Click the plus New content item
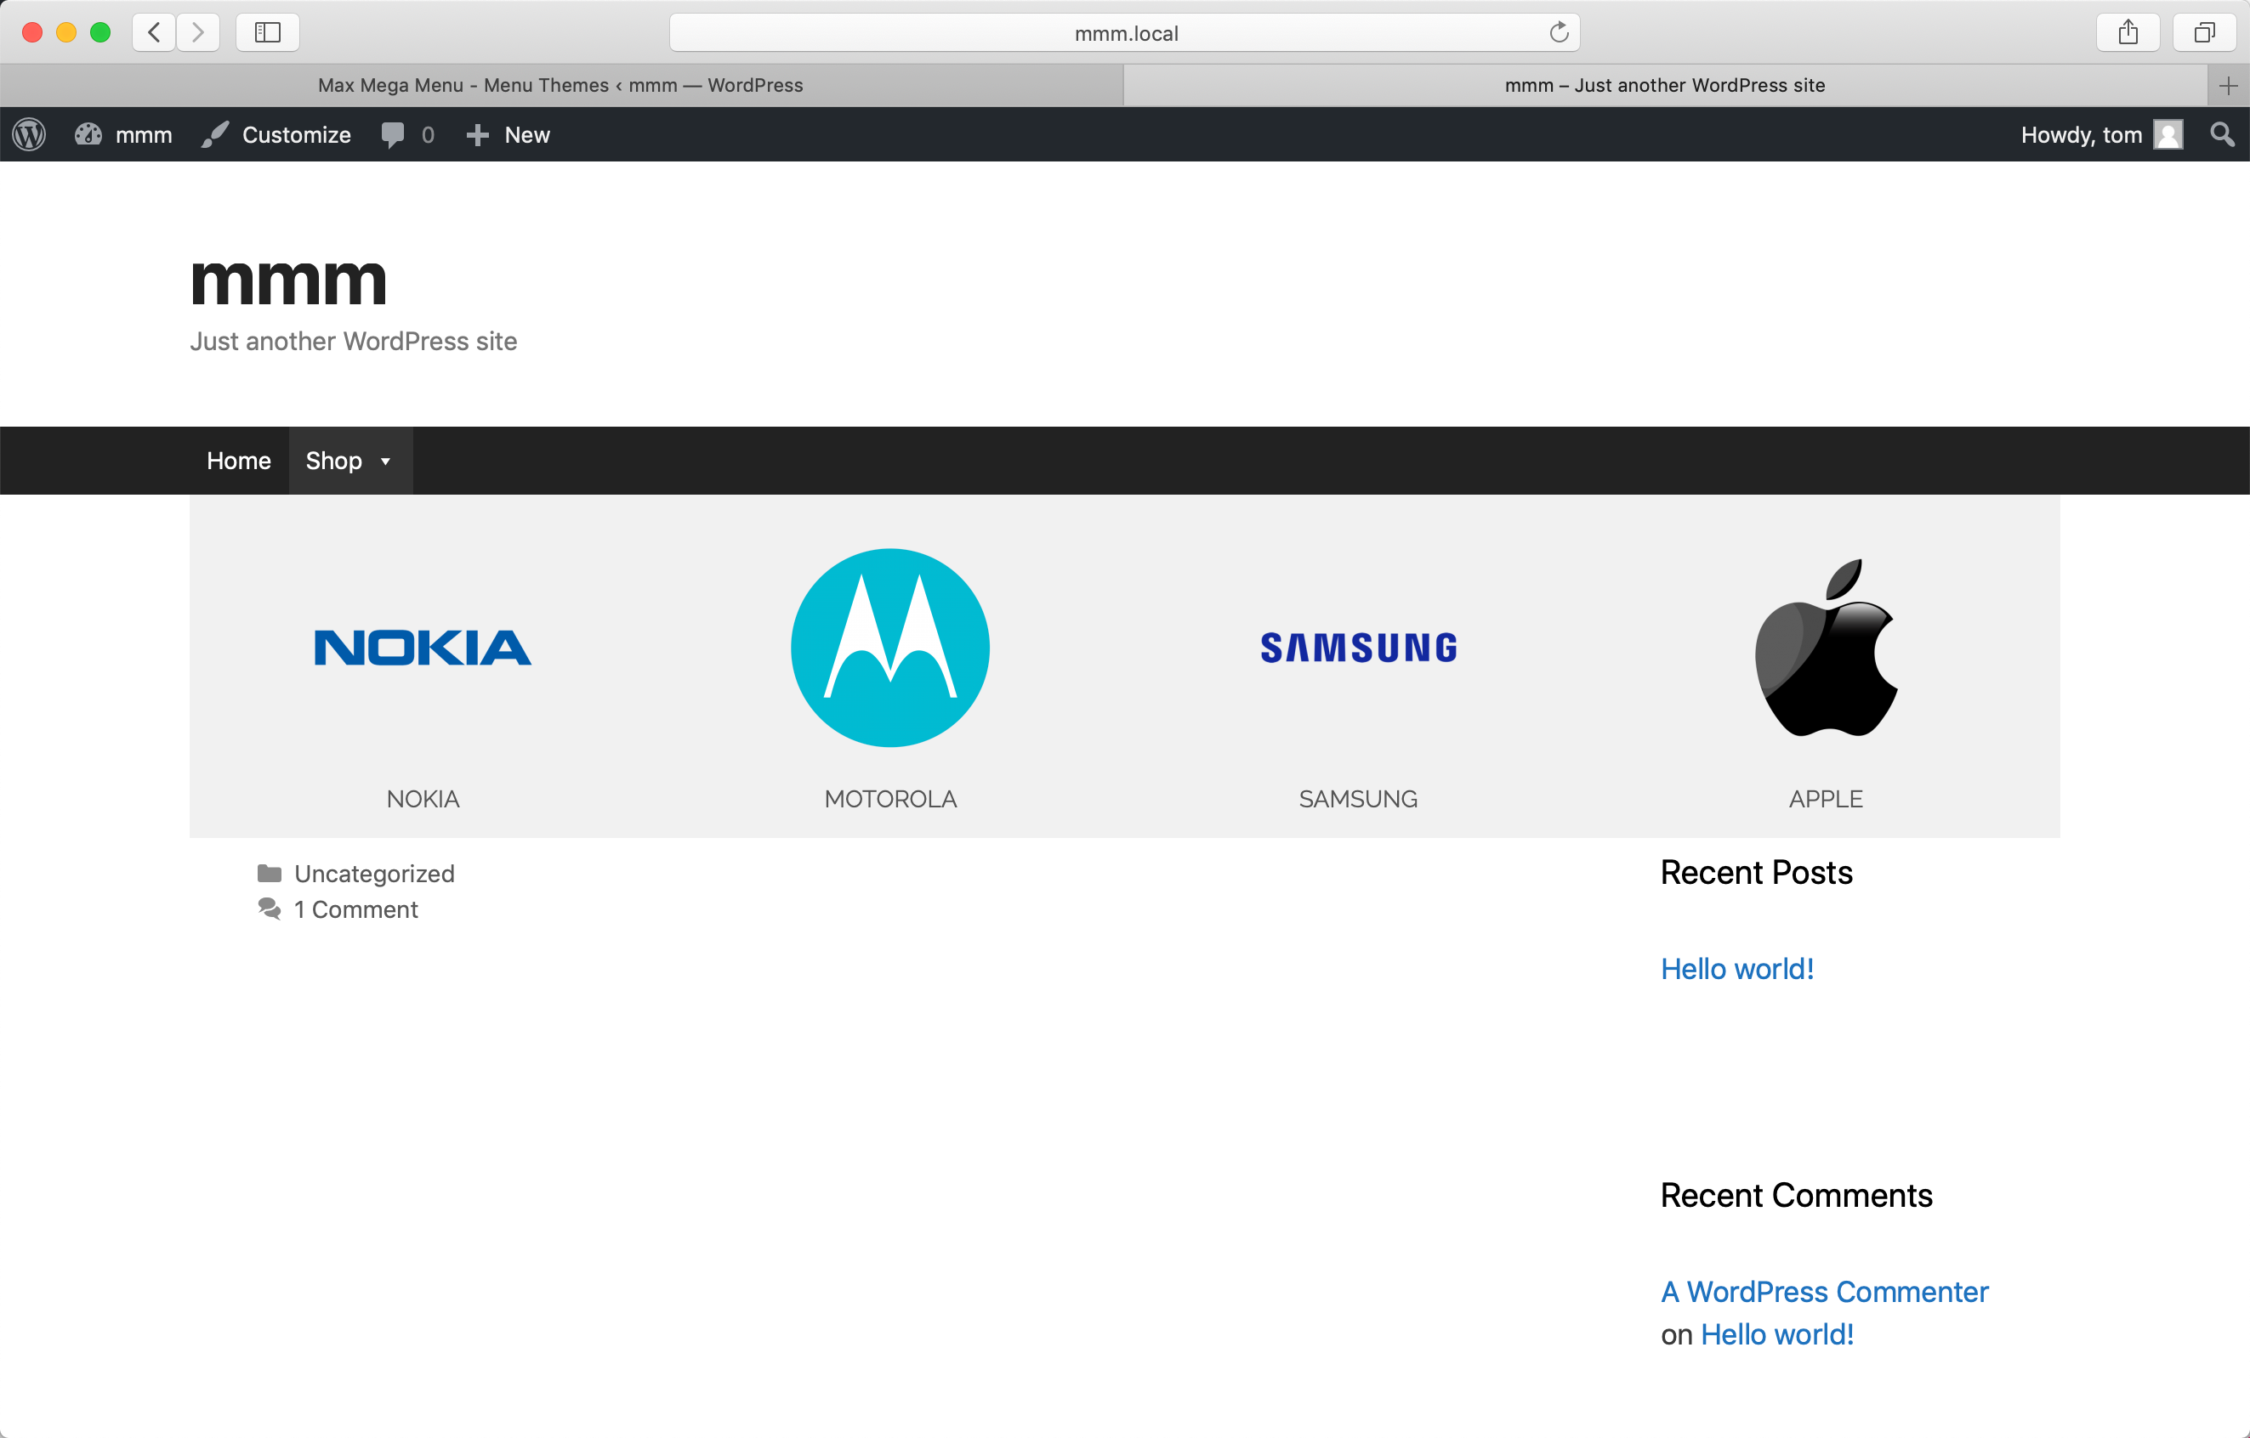The image size is (2250, 1438). (x=509, y=134)
